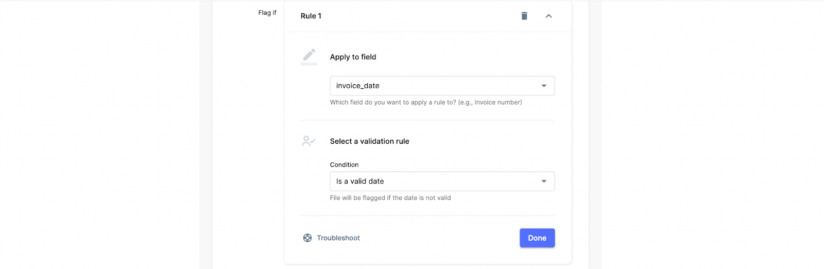Click the invoice_date value text
Viewport: 824px width, 269px height.
tap(358, 86)
